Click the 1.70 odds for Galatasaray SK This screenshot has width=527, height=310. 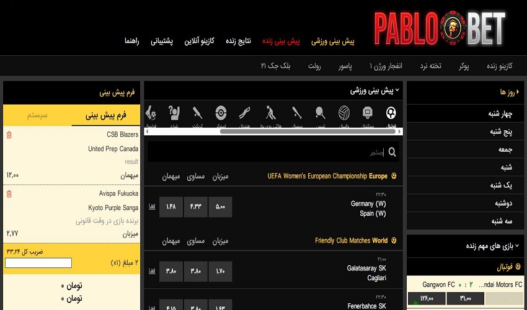pos(220,271)
